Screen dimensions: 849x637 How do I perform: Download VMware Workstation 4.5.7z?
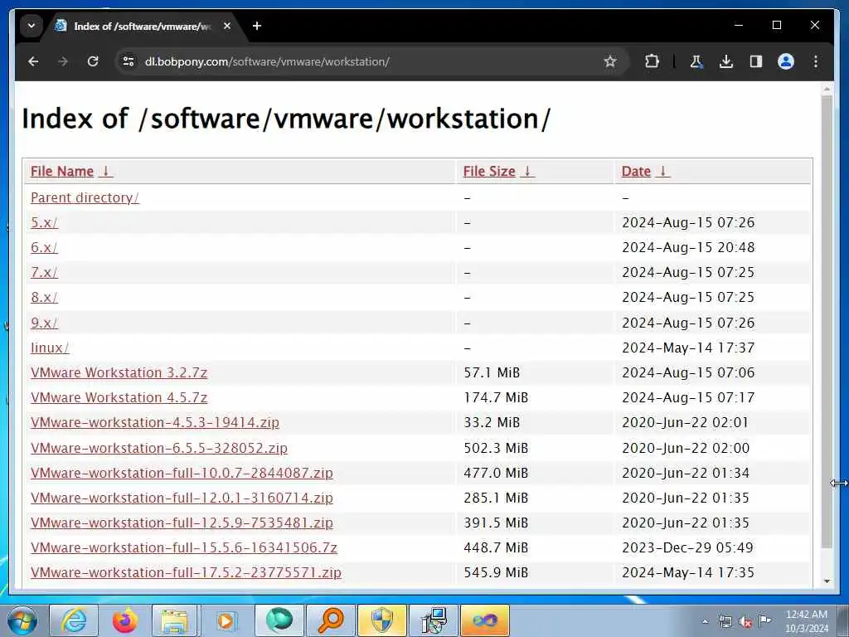119,397
